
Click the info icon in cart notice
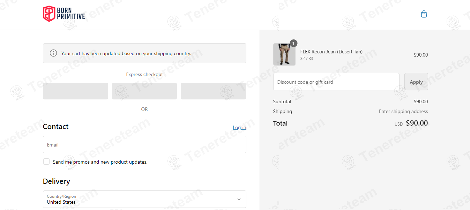tap(53, 53)
